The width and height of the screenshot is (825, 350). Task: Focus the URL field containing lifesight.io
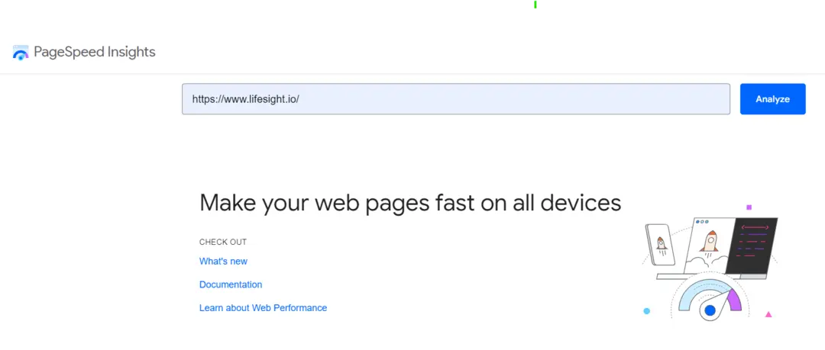[456, 99]
